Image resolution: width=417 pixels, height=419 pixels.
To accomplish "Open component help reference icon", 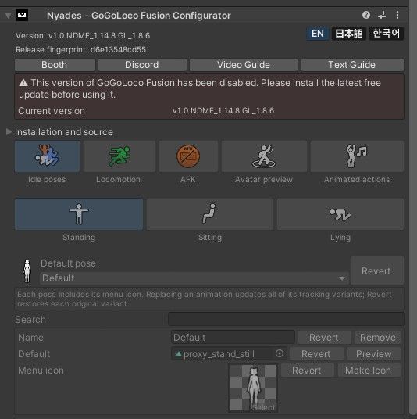I will 366,15.
